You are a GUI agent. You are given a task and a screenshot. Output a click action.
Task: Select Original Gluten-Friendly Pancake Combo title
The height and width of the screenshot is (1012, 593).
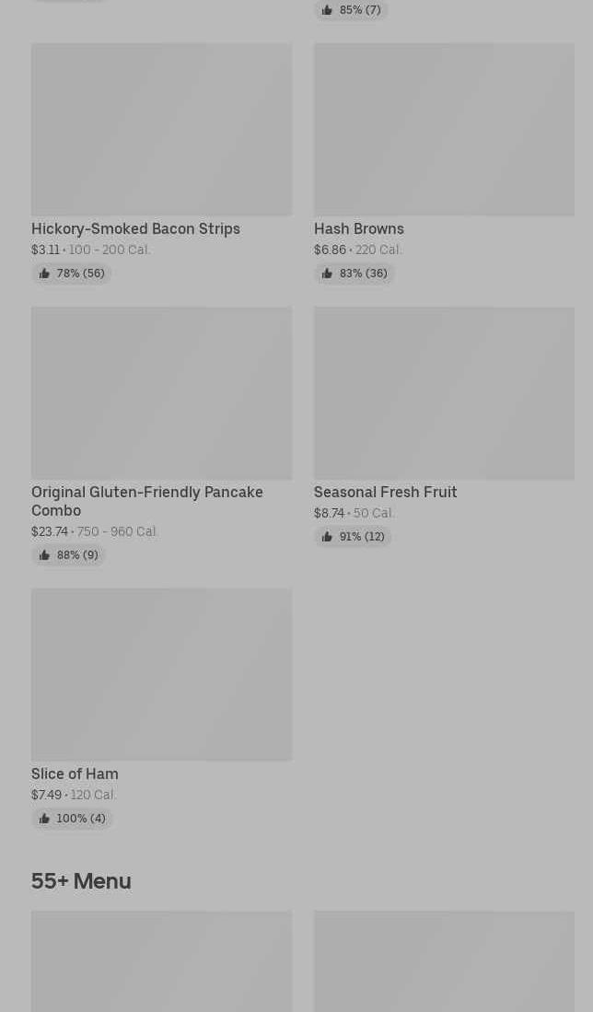click(x=147, y=501)
